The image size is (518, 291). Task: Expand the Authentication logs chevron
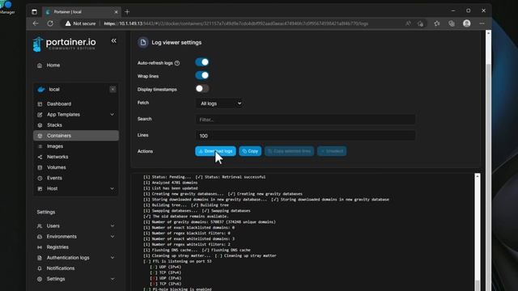113,258
